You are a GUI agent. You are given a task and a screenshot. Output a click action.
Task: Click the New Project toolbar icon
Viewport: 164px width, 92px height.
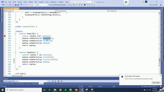click(10, 5)
